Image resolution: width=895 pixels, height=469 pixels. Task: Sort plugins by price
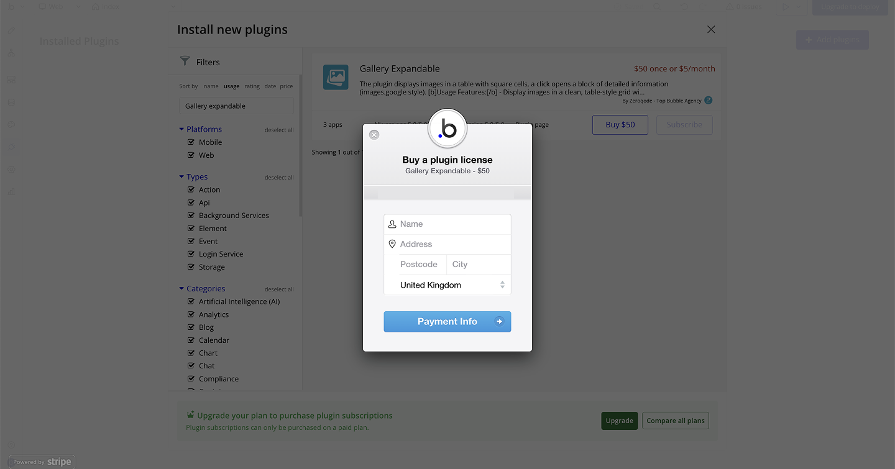[x=286, y=86]
